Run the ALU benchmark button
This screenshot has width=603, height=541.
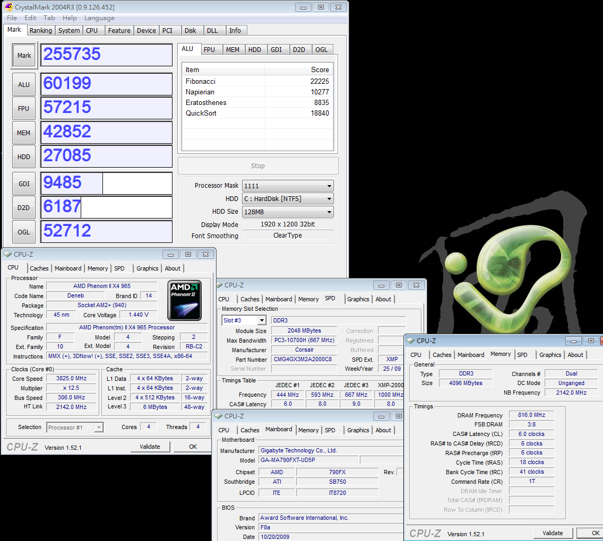24,85
